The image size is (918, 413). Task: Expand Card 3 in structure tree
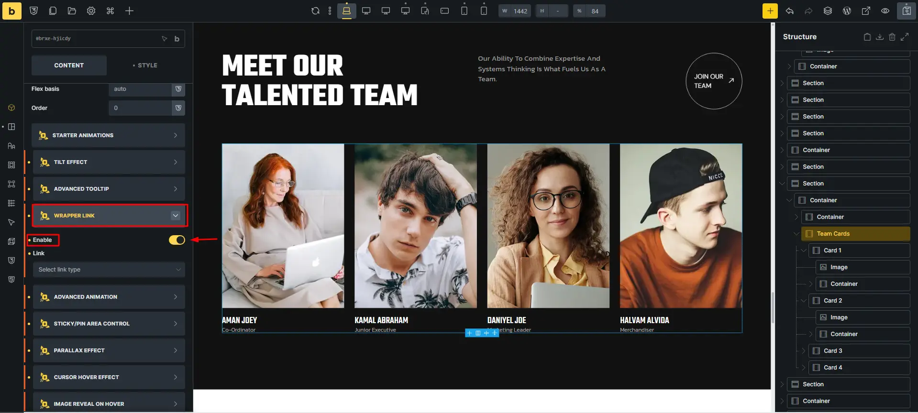coord(804,351)
